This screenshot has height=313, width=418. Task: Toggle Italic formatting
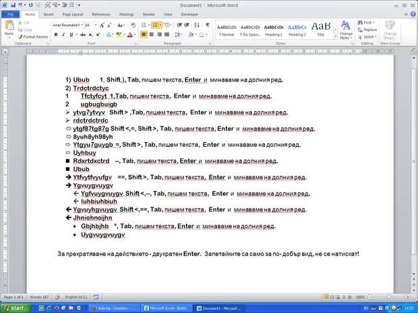(63, 34)
